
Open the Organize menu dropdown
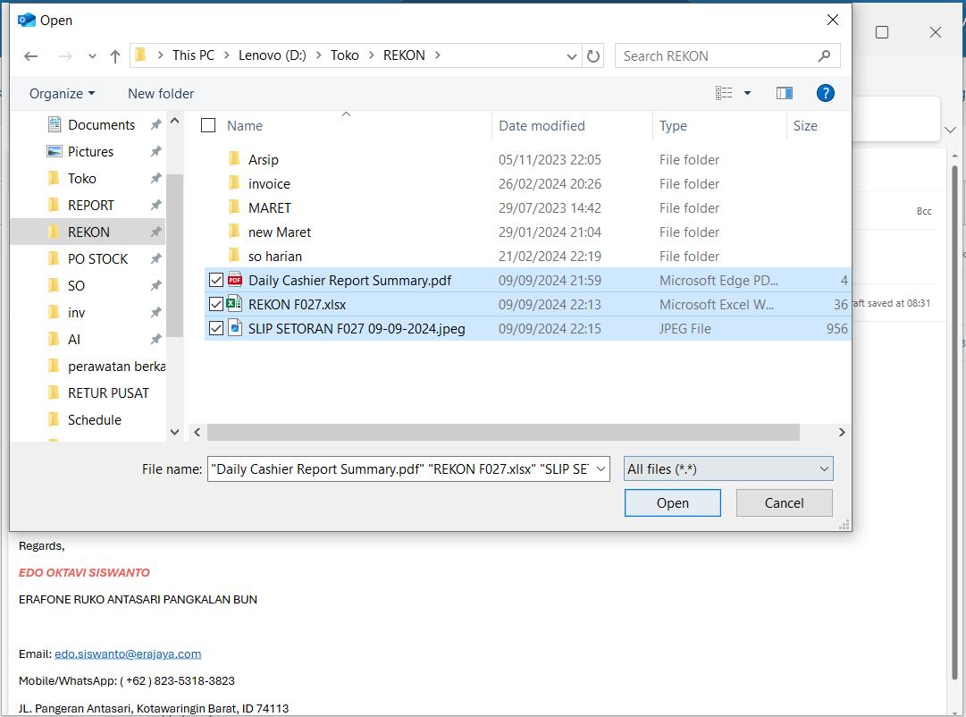point(62,94)
